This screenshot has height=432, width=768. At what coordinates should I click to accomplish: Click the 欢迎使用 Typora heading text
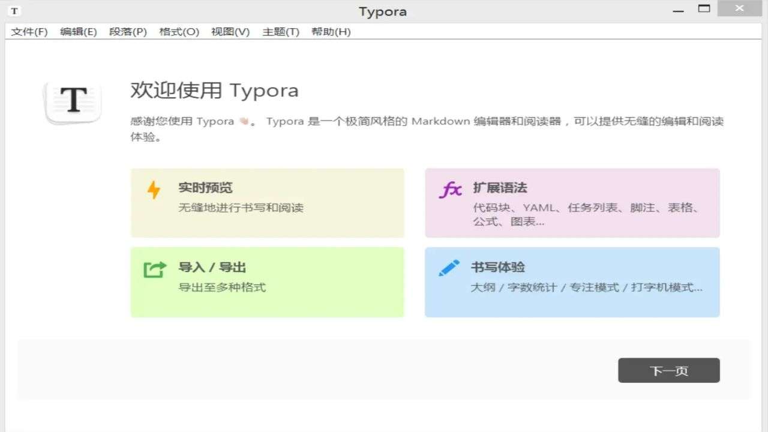[214, 91]
